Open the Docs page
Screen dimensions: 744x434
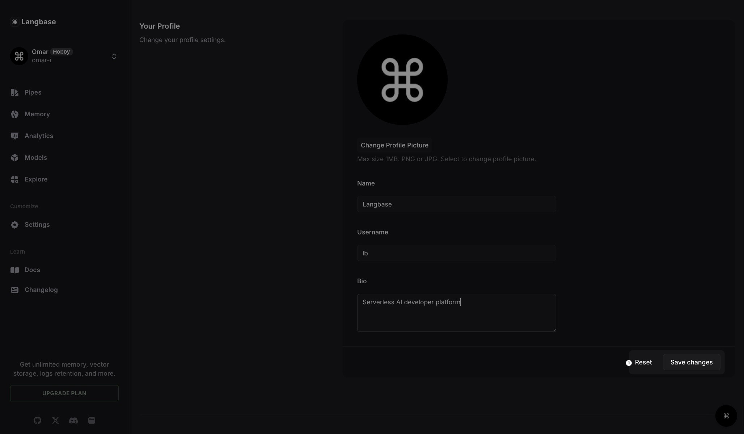32,270
